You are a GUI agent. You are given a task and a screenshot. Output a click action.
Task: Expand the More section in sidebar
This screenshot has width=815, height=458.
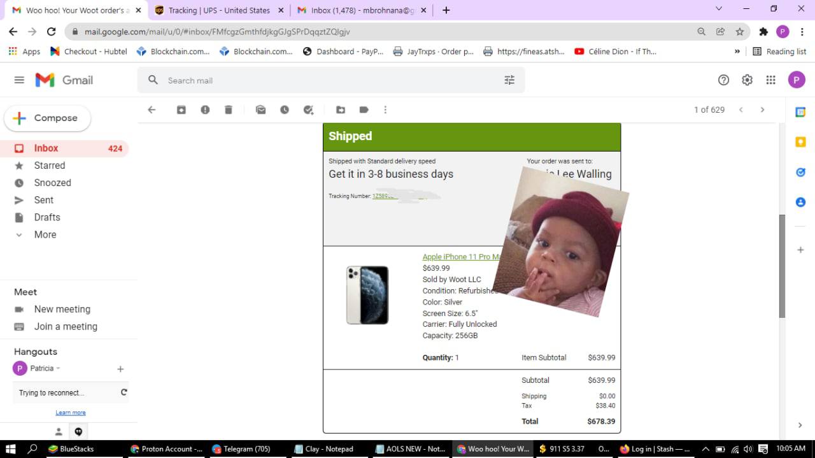(x=45, y=234)
